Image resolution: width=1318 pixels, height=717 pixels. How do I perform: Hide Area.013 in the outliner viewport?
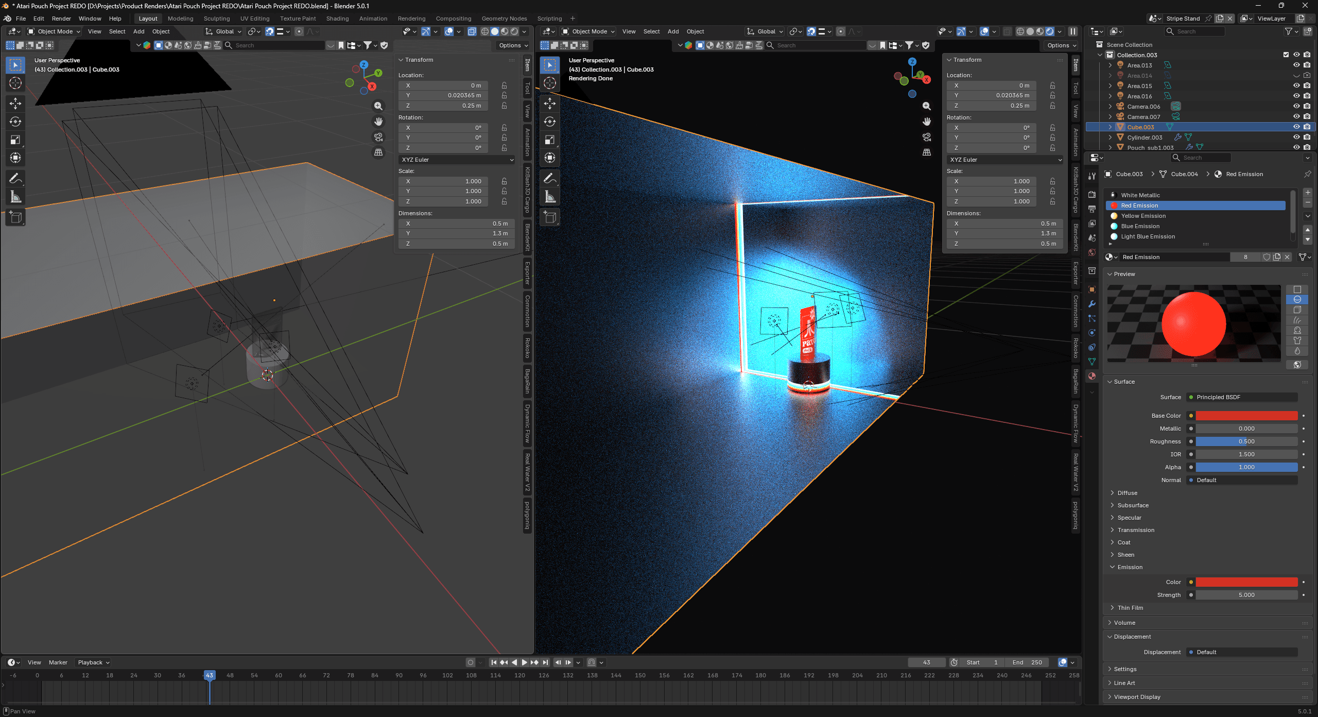pyautogui.click(x=1296, y=65)
